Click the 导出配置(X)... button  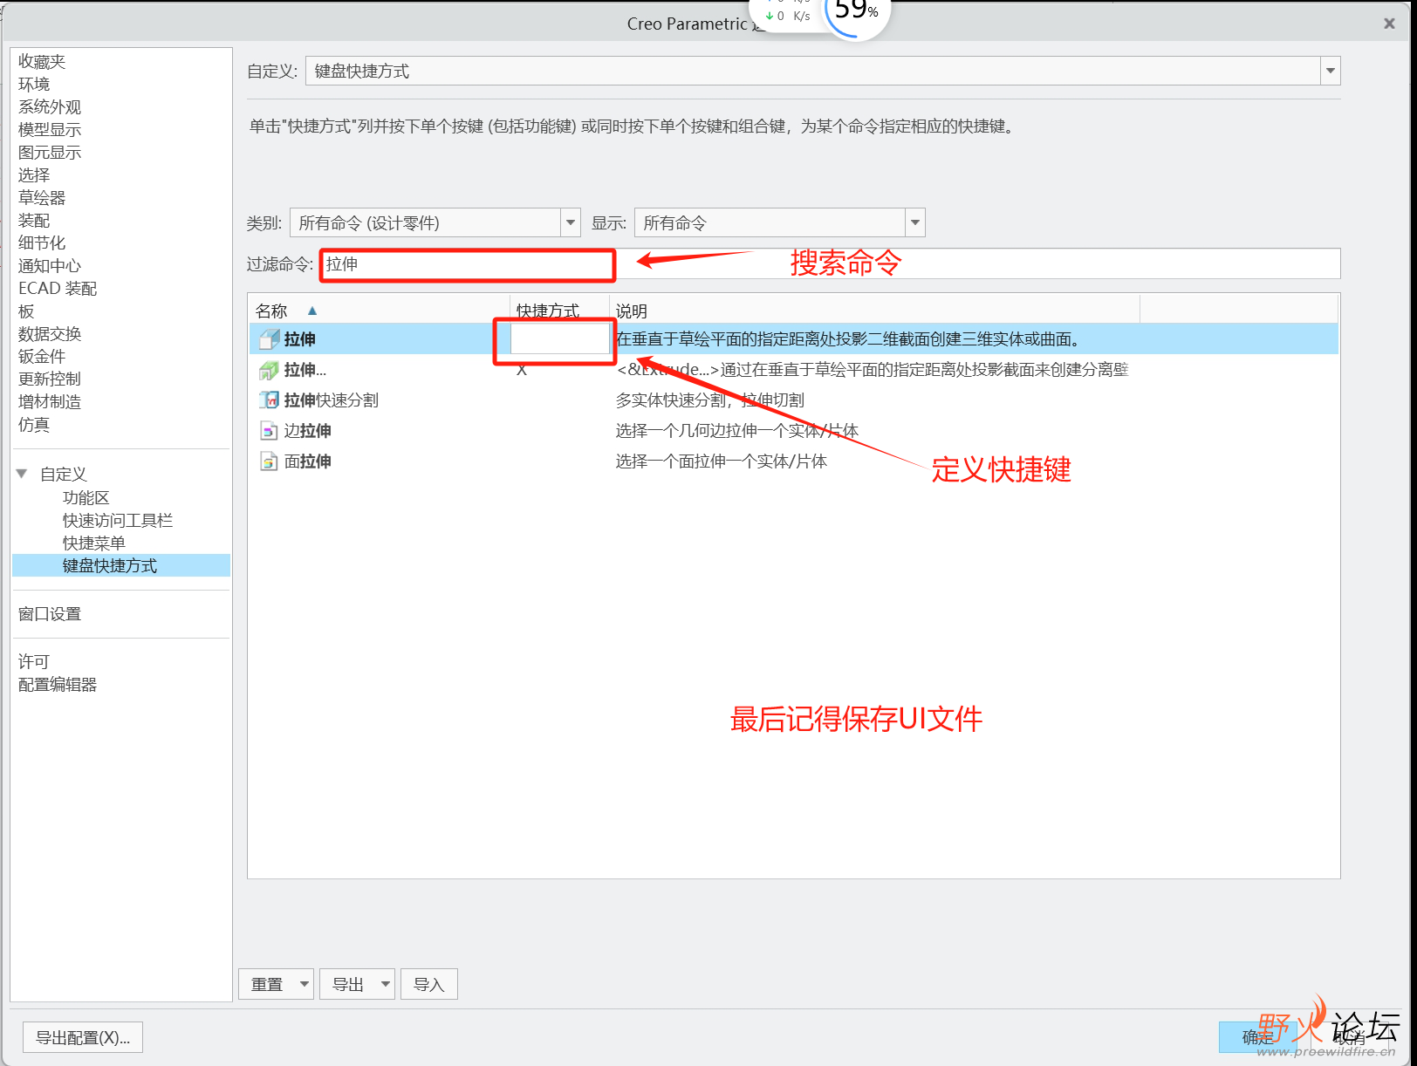(x=83, y=1037)
